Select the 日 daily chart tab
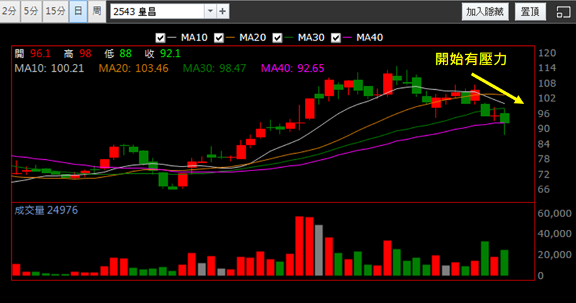This screenshot has height=303, width=576. (x=79, y=11)
